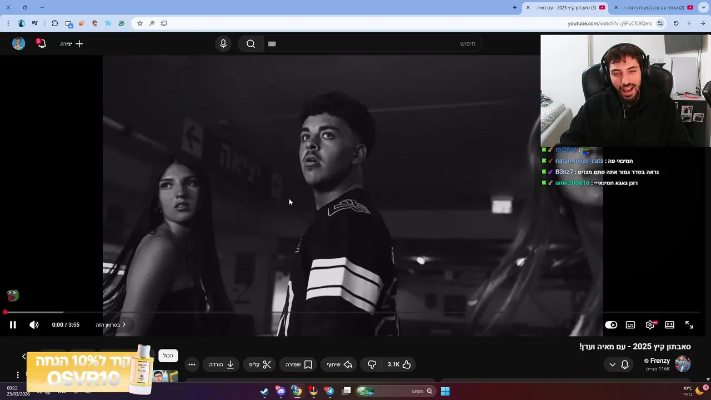Click the Windows taskbar search box

point(395,391)
